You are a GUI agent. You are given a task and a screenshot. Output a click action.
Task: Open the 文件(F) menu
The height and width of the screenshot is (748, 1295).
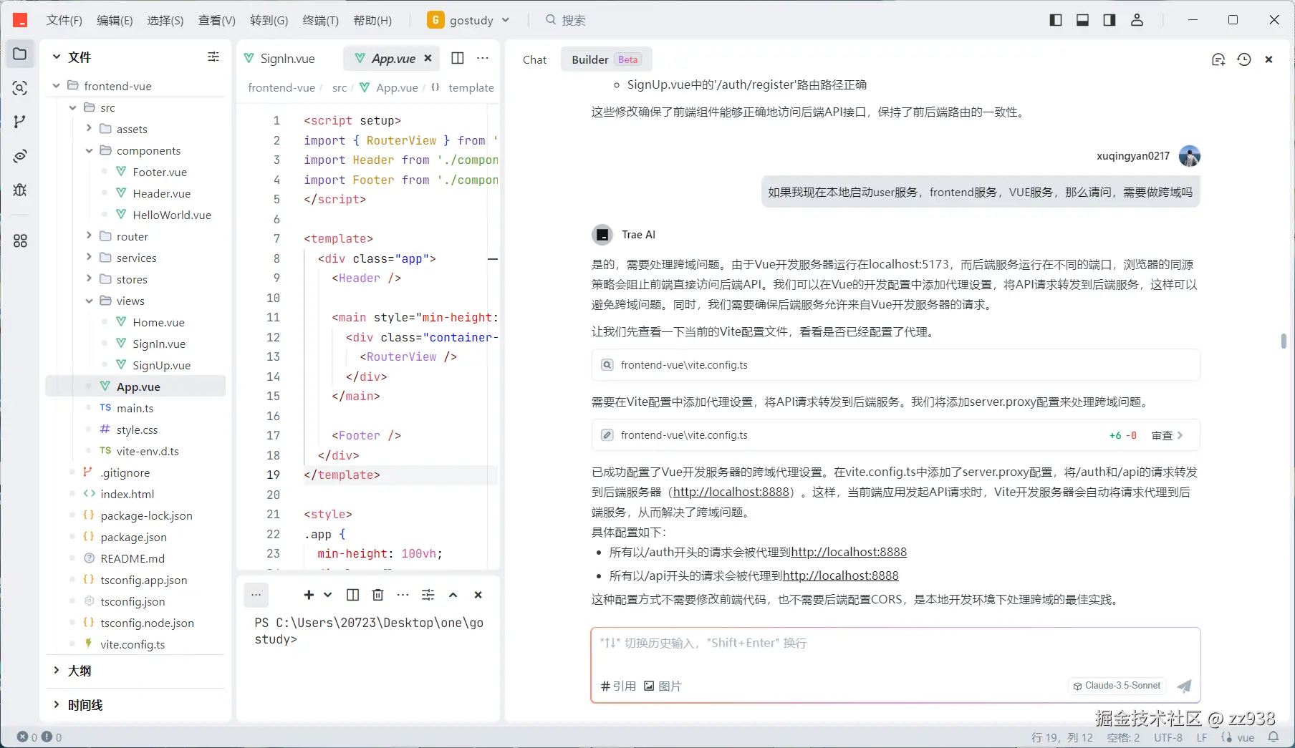click(x=64, y=20)
